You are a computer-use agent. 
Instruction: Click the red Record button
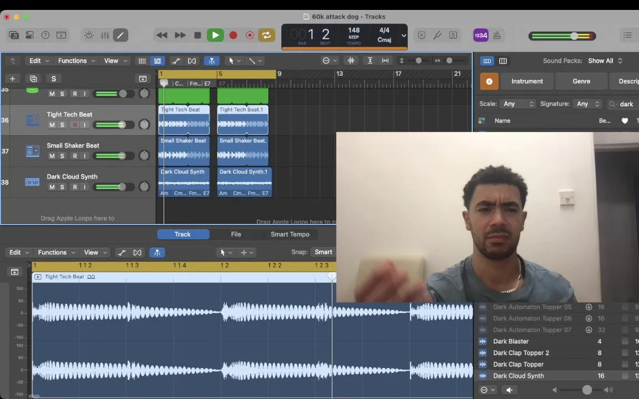click(x=233, y=35)
